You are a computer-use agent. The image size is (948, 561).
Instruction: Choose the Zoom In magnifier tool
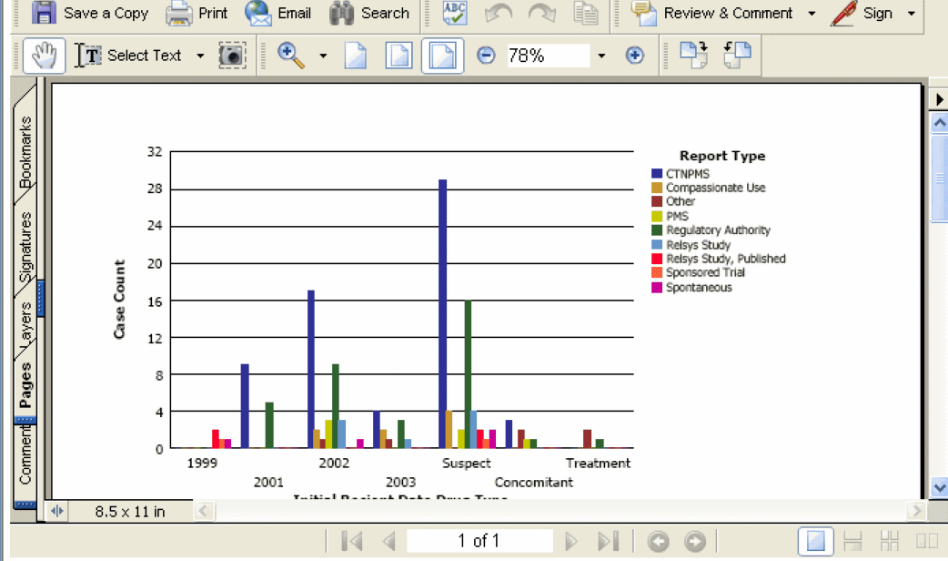(291, 56)
